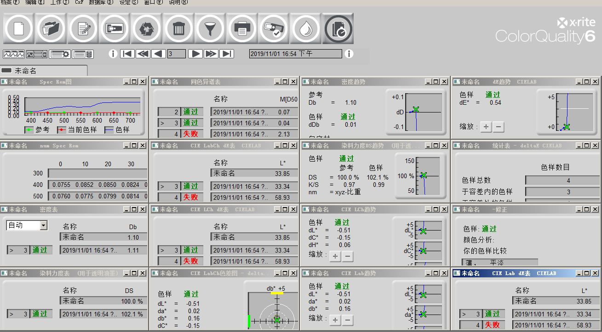Zoom out with minus in dE趋势 panel
This screenshot has width=602, height=332.
[499, 127]
